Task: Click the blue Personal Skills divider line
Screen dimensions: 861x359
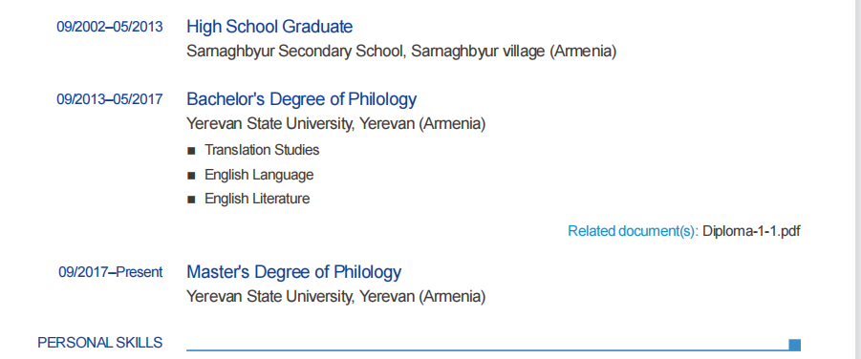Action: click(487, 349)
